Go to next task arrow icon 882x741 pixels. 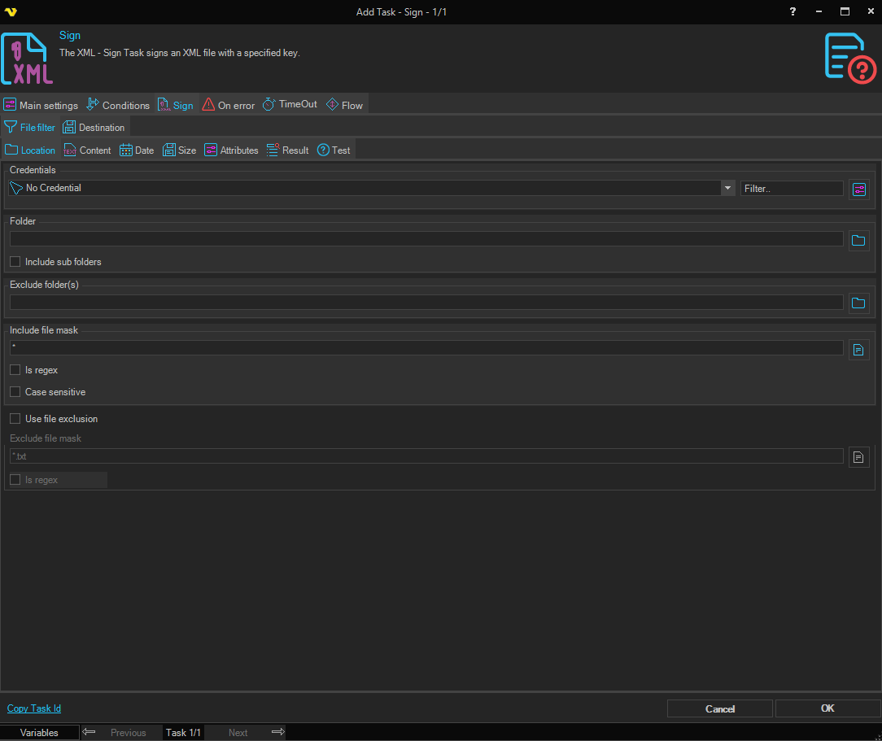click(x=277, y=732)
